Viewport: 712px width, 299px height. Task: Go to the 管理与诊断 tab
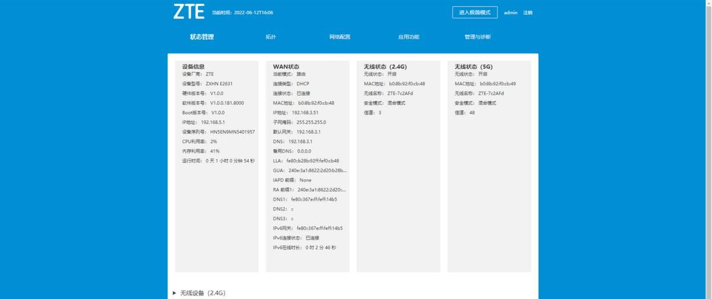coord(478,37)
